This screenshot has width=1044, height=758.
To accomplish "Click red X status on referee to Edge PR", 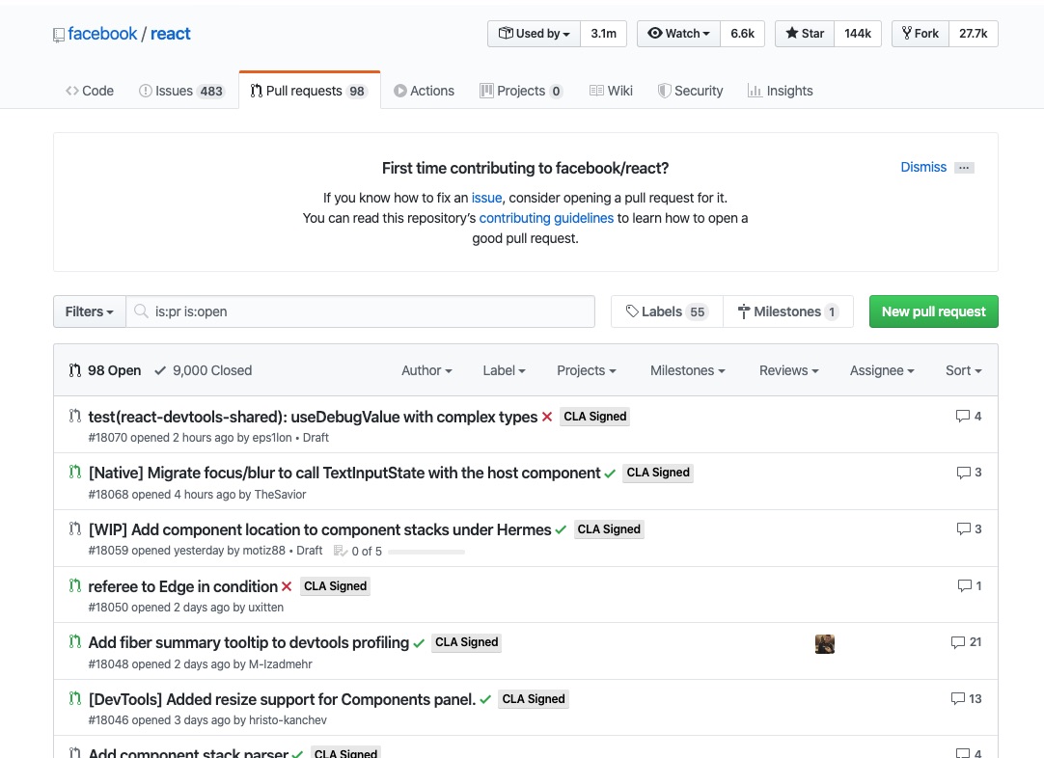I will [287, 586].
